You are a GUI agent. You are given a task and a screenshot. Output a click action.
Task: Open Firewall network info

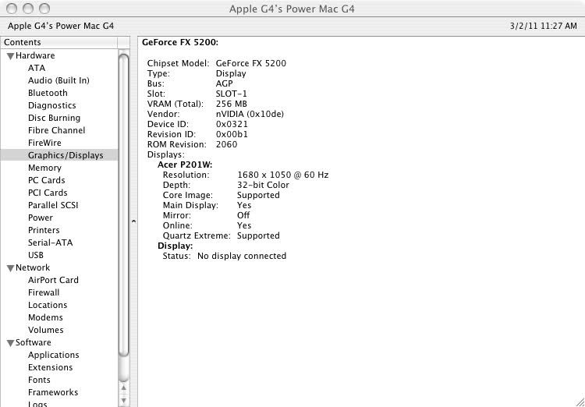[44, 292]
